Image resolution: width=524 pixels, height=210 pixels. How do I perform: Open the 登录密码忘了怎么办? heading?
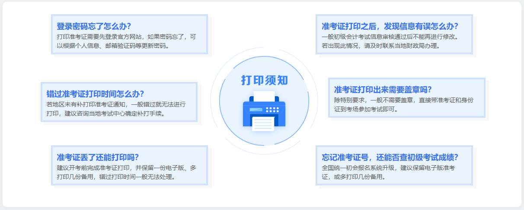click(x=94, y=26)
